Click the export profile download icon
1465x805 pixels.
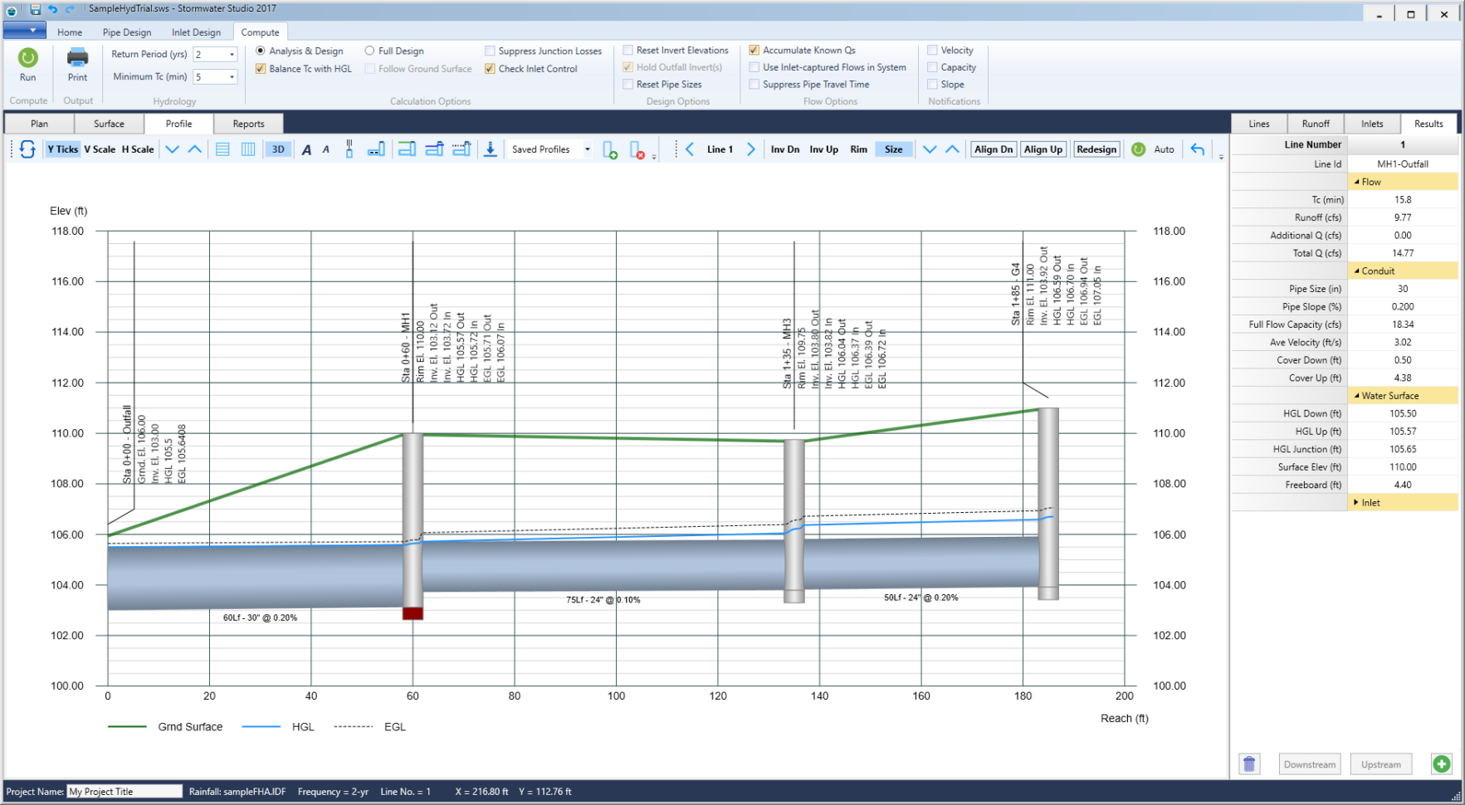point(491,149)
